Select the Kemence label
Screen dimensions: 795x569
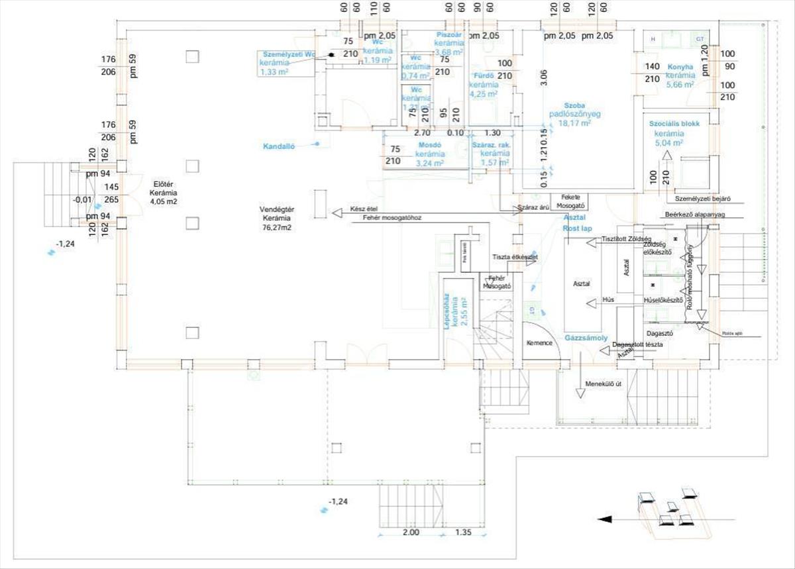pos(539,343)
